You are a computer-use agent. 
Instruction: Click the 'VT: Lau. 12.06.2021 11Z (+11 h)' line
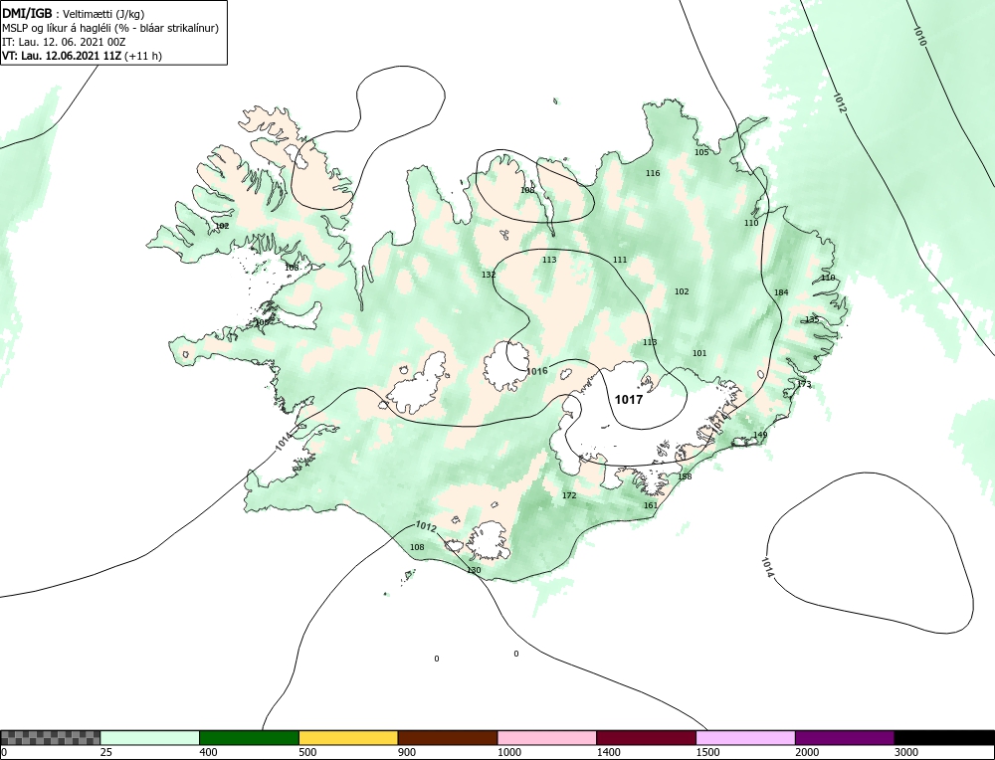pyautogui.click(x=82, y=56)
